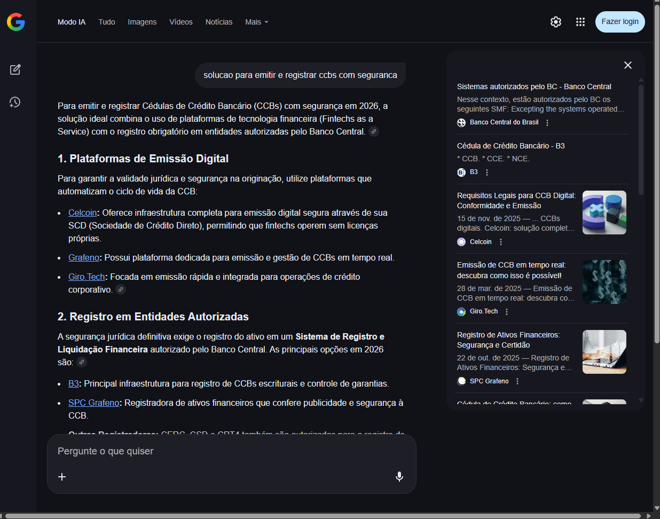Click the sources panel vertical scrollbar

pyautogui.click(x=641, y=140)
